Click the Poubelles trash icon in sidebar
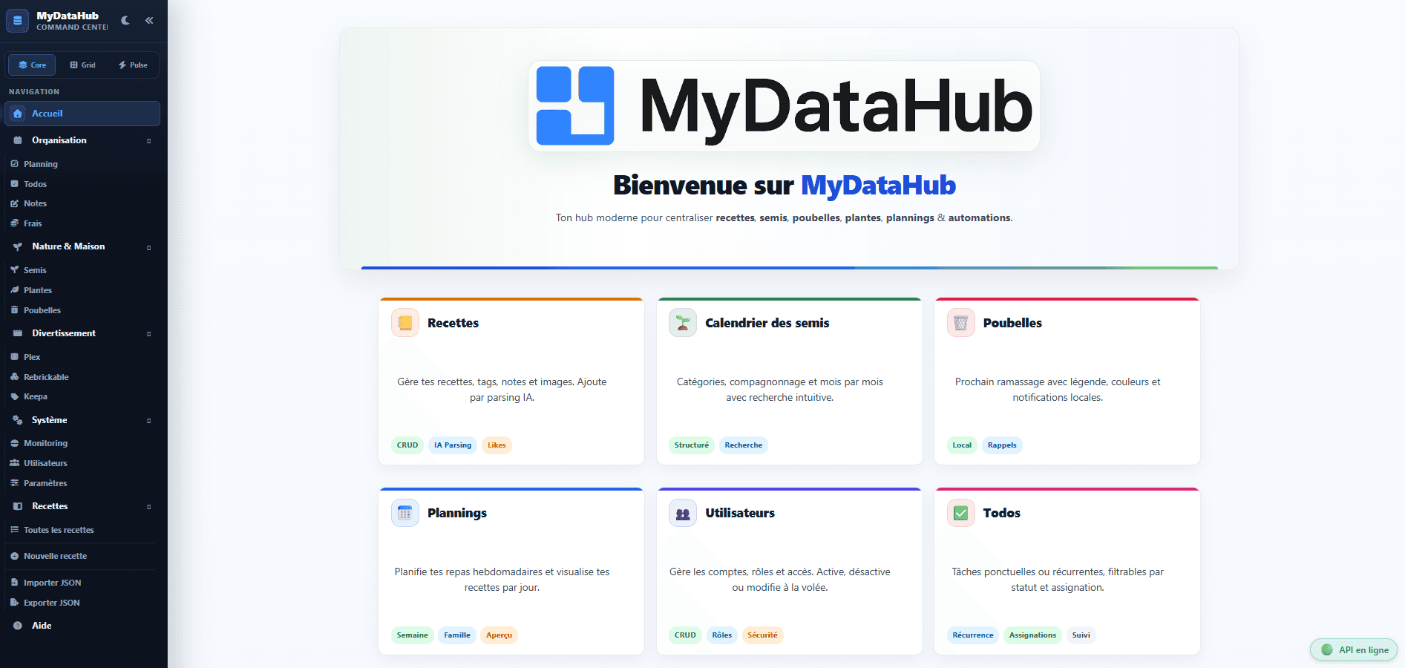Viewport: 1405px width, 668px height. point(14,310)
